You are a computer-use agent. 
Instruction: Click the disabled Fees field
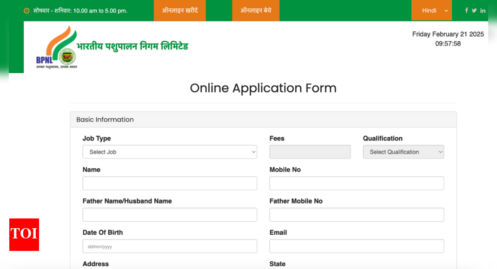point(310,152)
